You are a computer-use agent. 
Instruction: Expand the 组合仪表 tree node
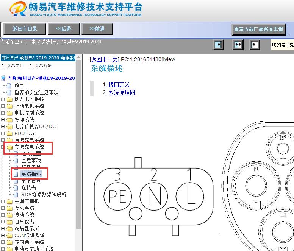3,222
